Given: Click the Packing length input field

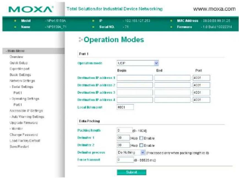Looking at the screenshot, I should (x=124, y=130).
